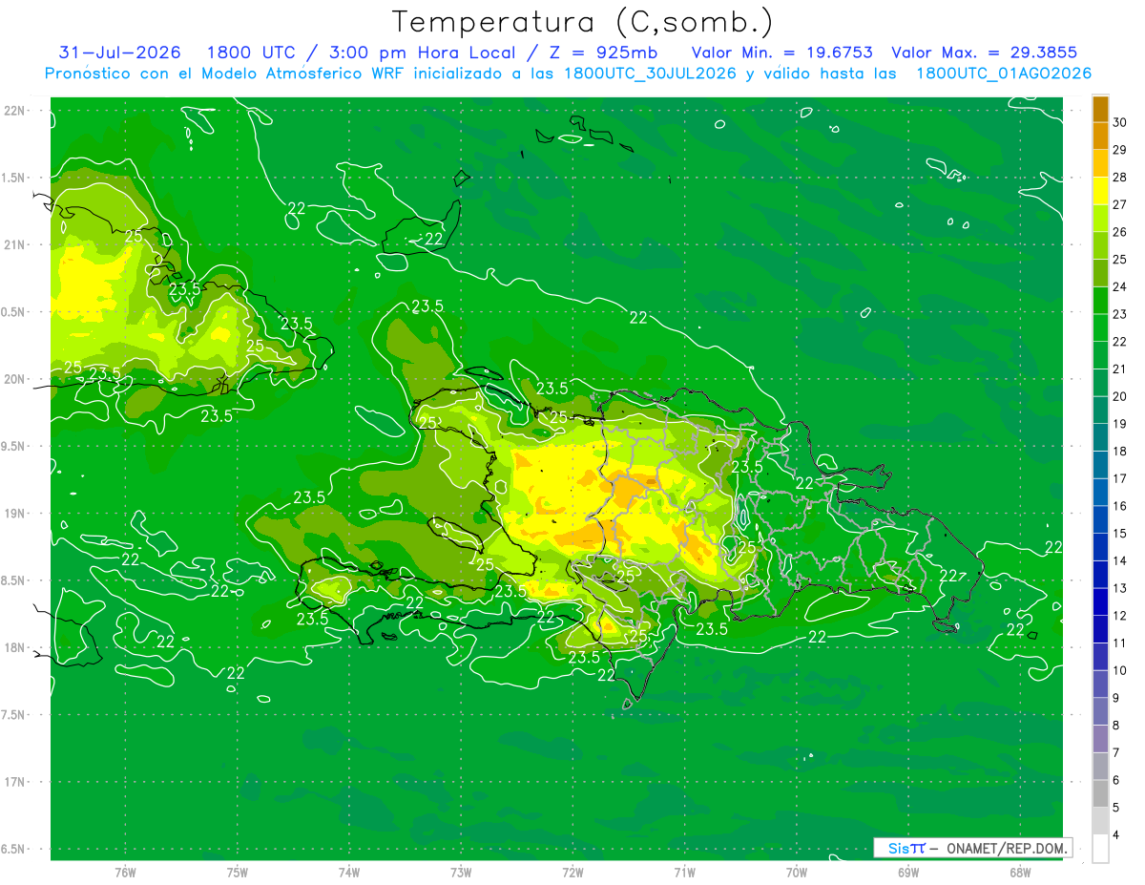The height and width of the screenshot is (885, 1145).
Task: Click the legend value 8
Action: pyautogui.click(x=1116, y=726)
